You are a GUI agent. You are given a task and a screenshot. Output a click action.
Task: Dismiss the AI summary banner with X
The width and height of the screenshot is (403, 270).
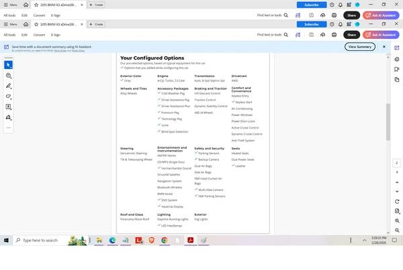[x=384, y=47]
